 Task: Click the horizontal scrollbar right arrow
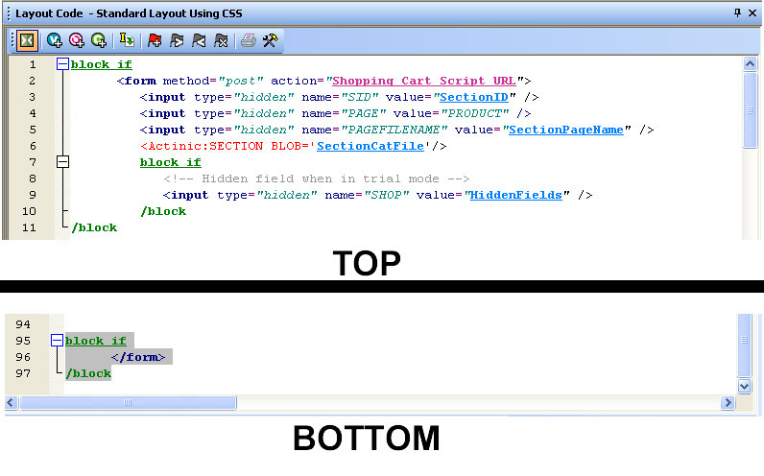tap(728, 404)
